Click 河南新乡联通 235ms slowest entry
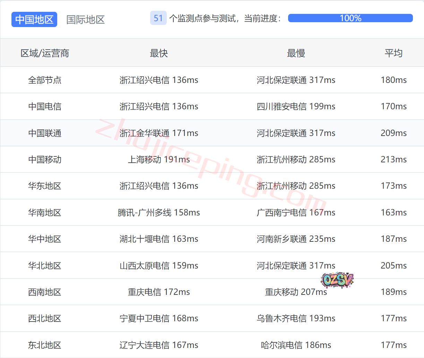424x358 pixels. pyautogui.click(x=296, y=239)
